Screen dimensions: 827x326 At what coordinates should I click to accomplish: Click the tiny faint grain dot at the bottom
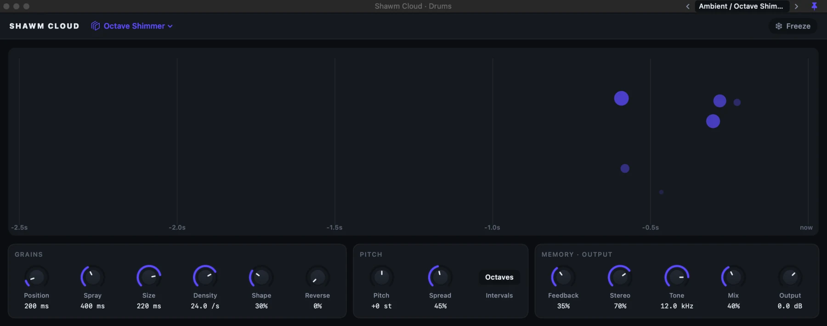661,192
